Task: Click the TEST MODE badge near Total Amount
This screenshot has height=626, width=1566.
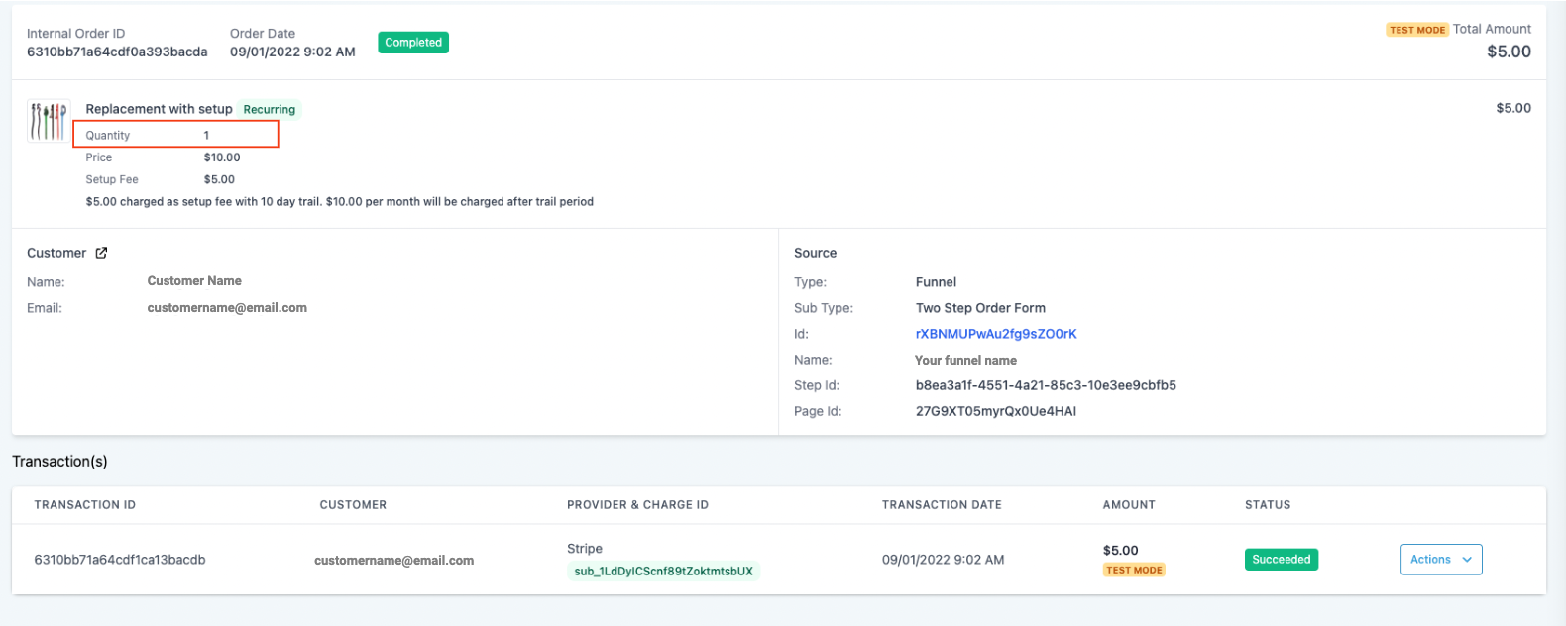Action: (1417, 30)
